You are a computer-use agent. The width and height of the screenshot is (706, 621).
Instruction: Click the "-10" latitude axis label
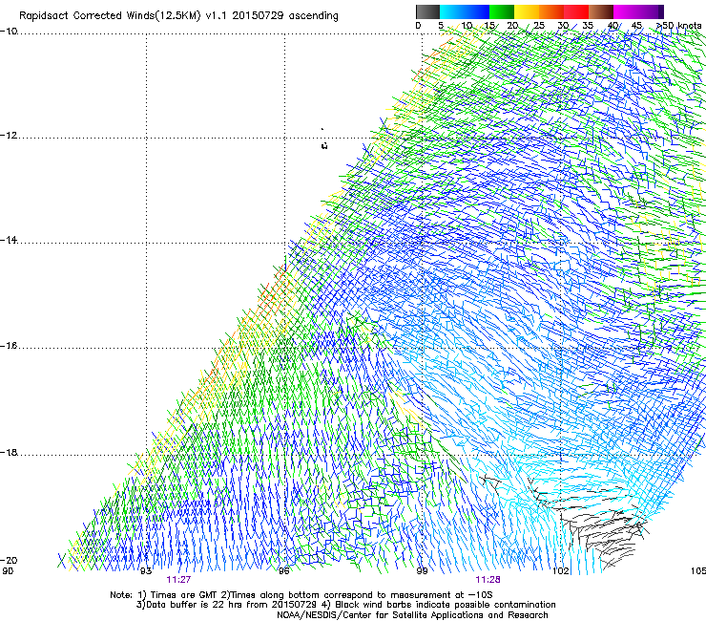(9, 32)
